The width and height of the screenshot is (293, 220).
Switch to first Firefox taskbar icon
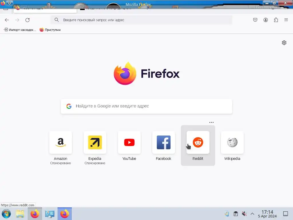click(x=35, y=214)
